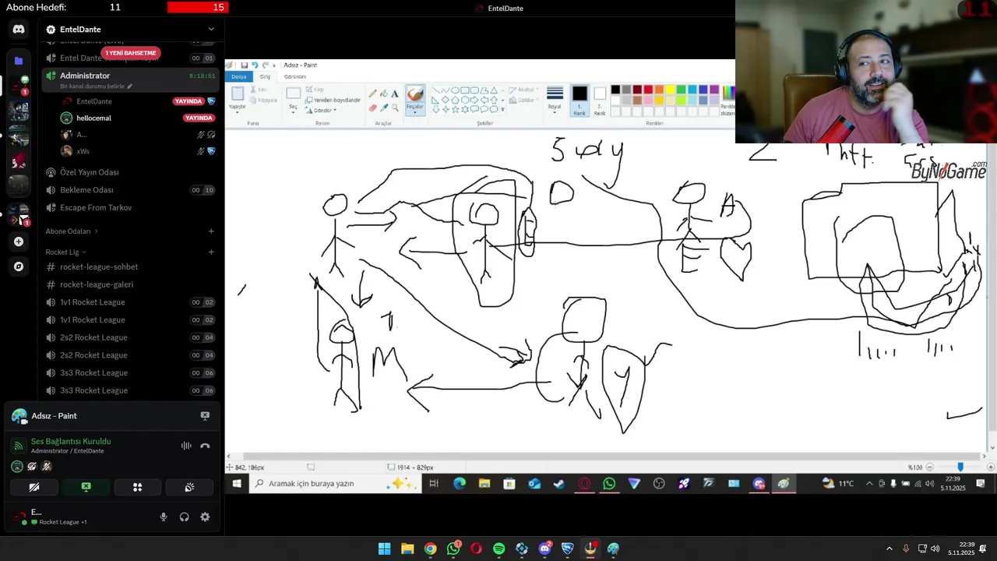997x561 pixels.
Task: Expand the Abone Odaları category
Action: pos(72,231)
